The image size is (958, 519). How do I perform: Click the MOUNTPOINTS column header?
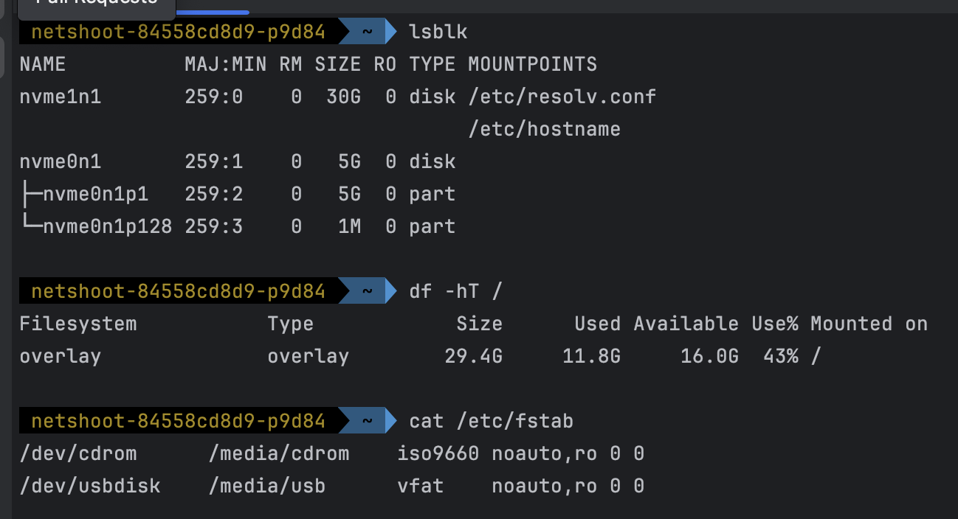tap(532, 65)
